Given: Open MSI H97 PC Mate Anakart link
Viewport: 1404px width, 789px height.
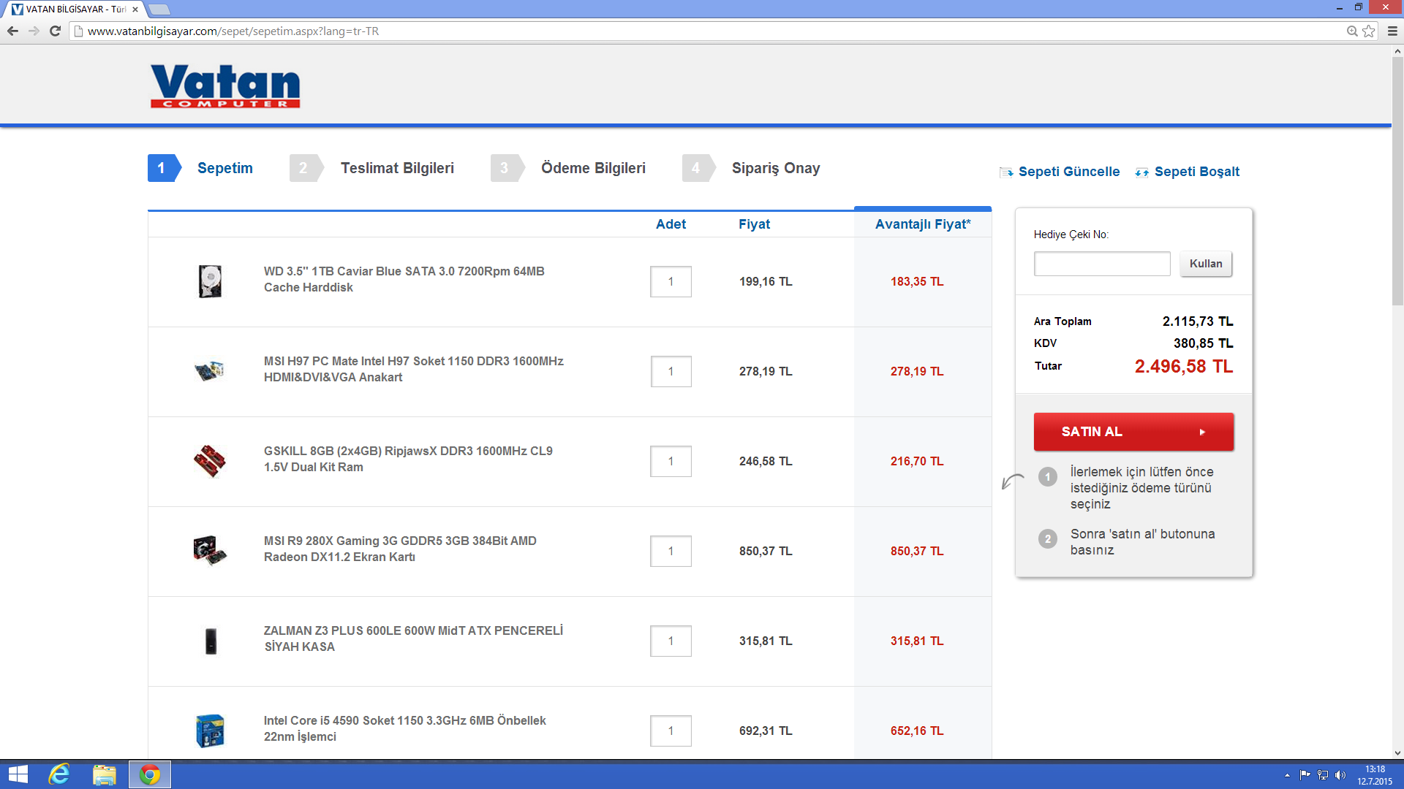Looking at the screenshot, I should [x=414, y=369].
